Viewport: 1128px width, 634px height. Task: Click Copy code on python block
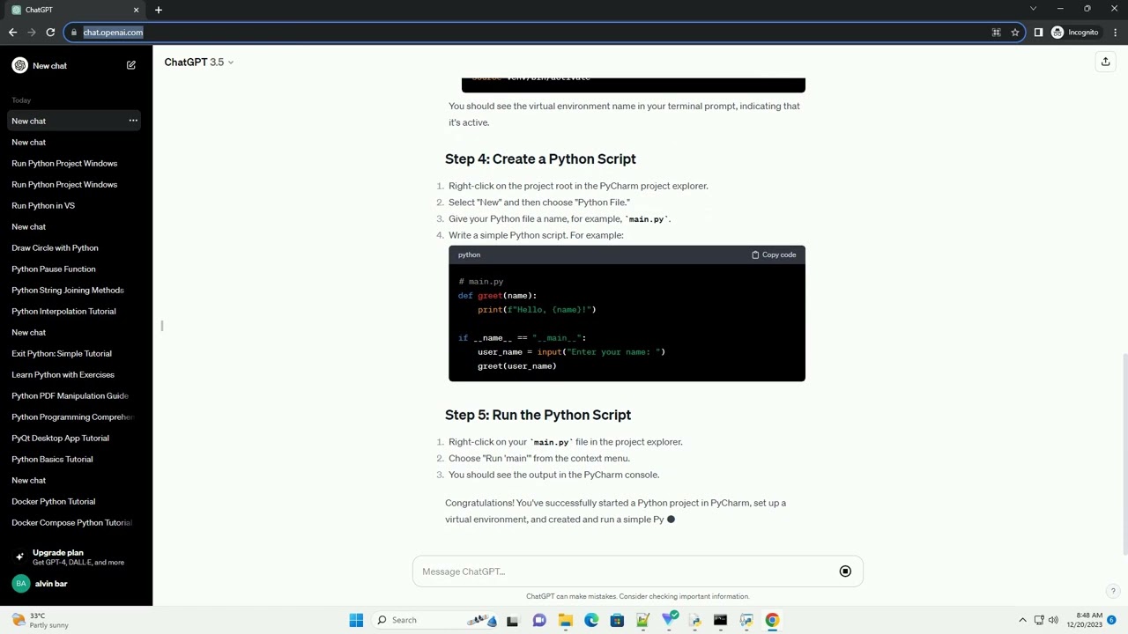click(774, 254)
